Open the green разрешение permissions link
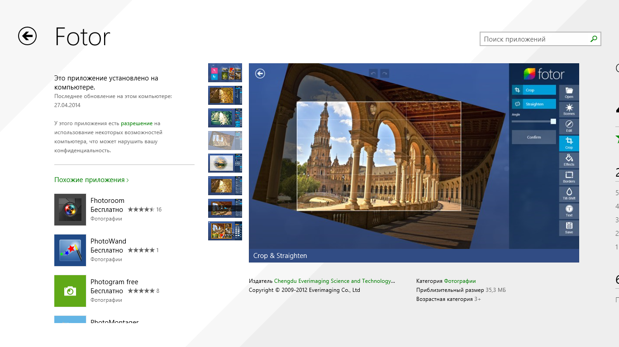 137,123
